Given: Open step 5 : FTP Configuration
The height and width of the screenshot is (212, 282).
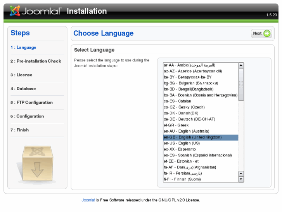Looking at the screenshot, I should tap(31, 102).
